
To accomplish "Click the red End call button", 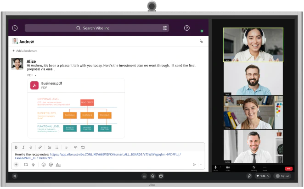I will tap(288, 168).
